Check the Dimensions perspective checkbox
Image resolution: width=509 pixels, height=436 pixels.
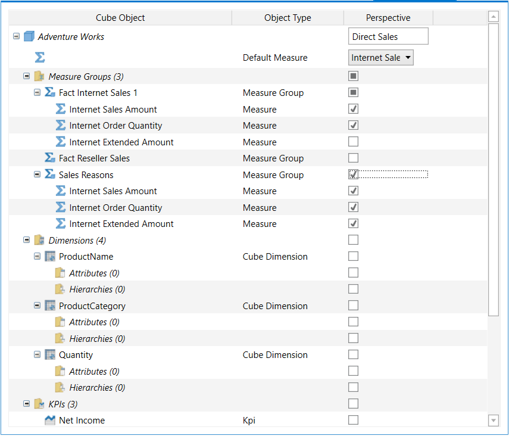click(353, 240)
